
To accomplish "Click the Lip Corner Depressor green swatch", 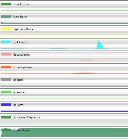I will click(x=6, y=117).
